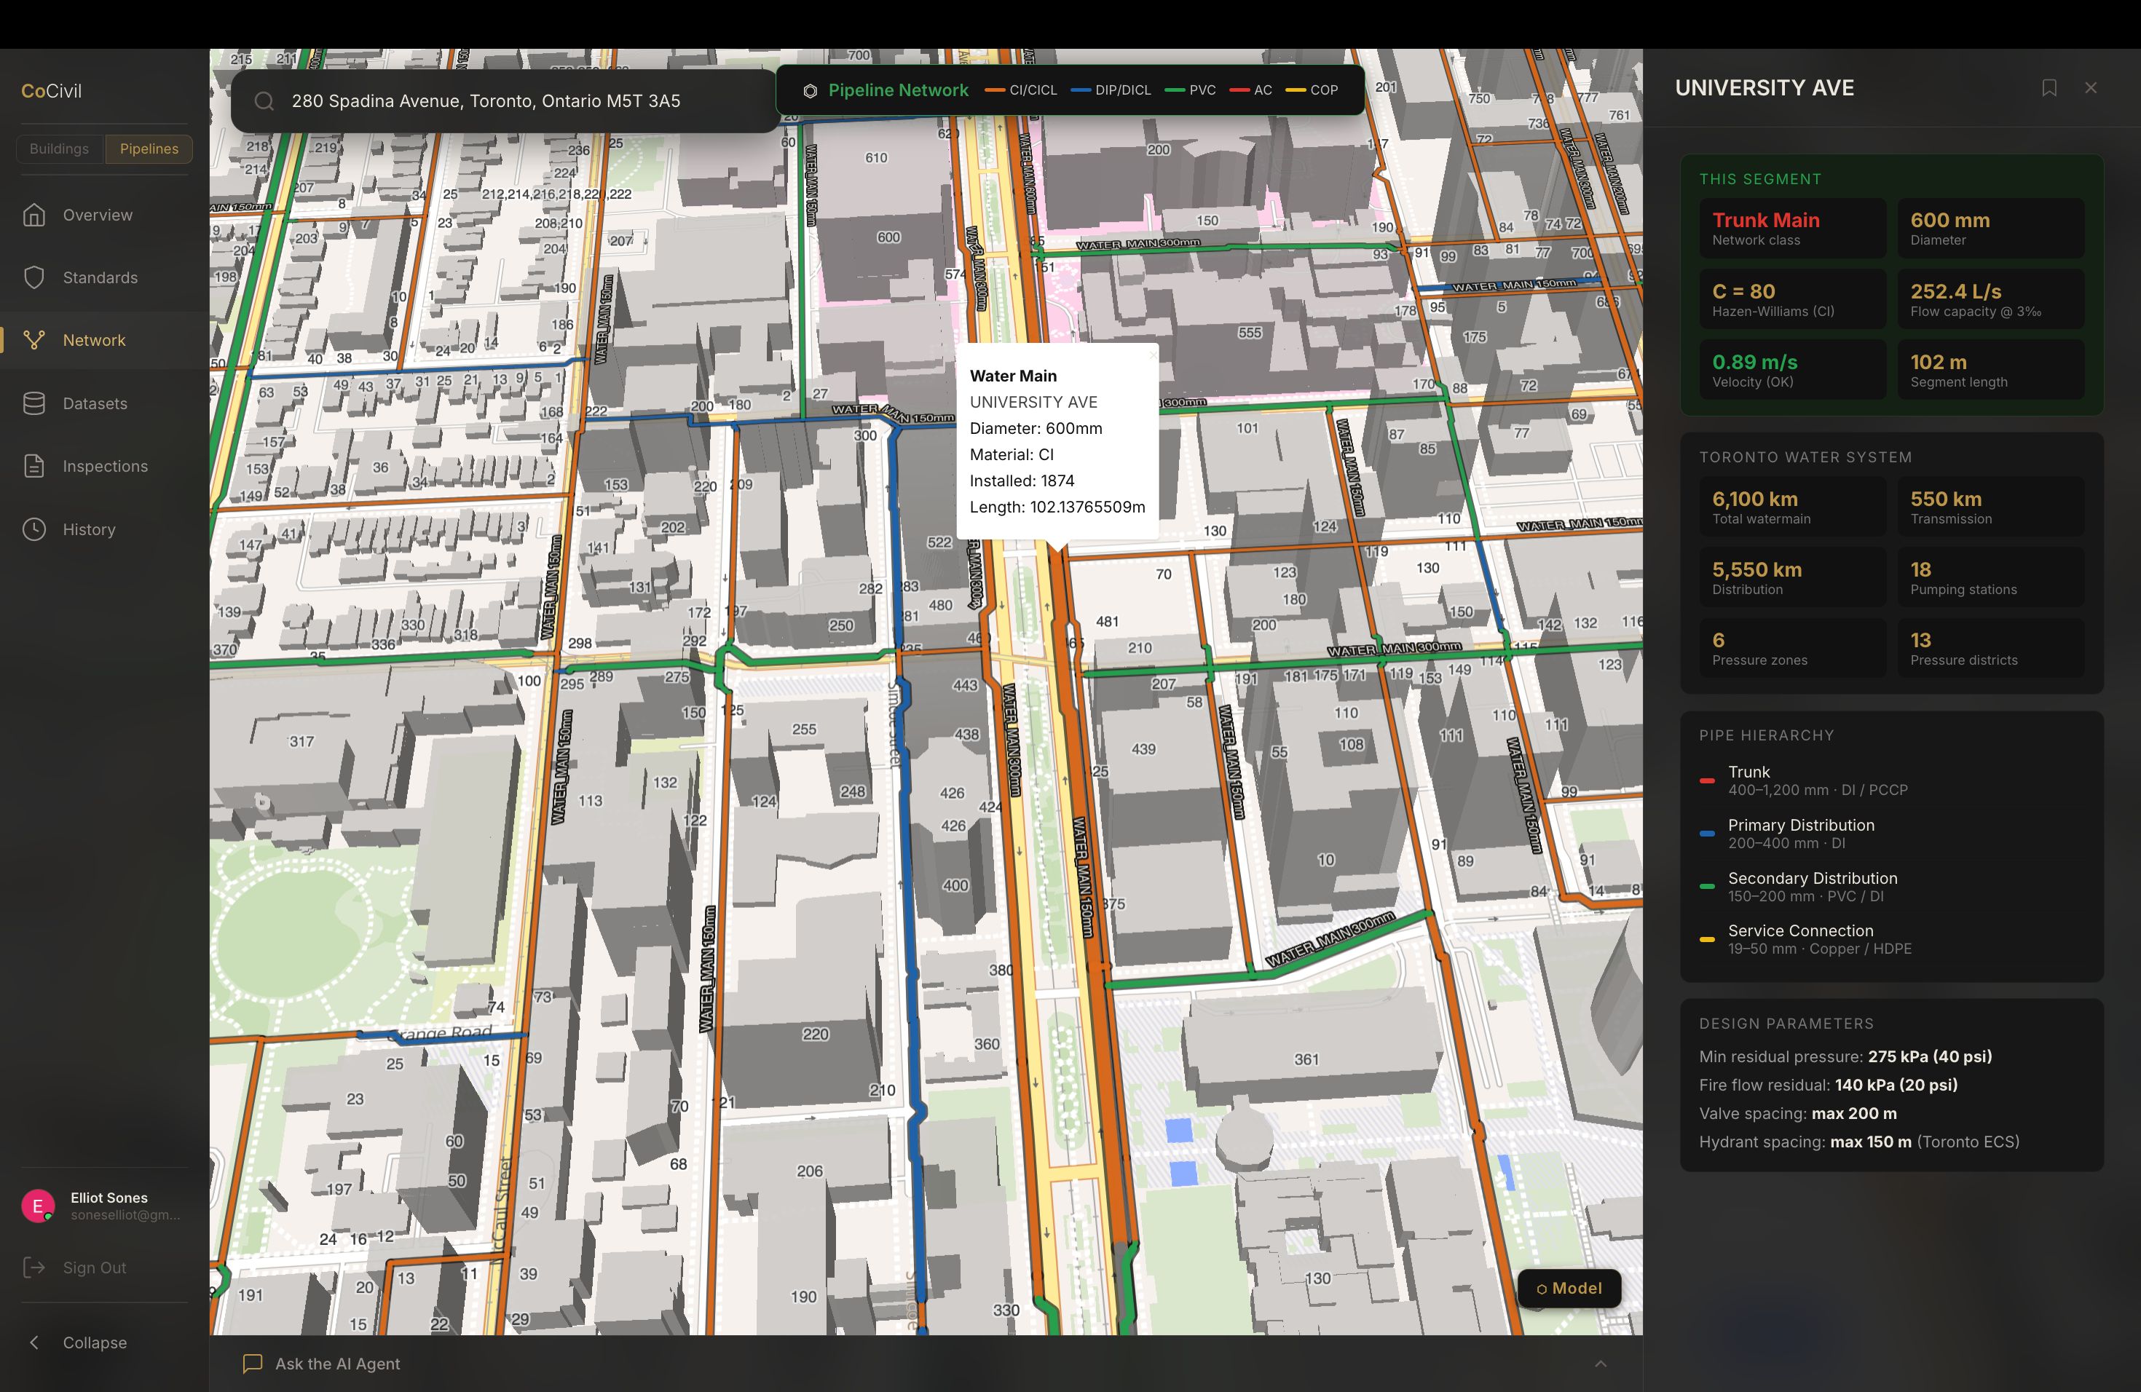Open the Inspections document icon
The image size is (2141, 1392).
[34, 466]
